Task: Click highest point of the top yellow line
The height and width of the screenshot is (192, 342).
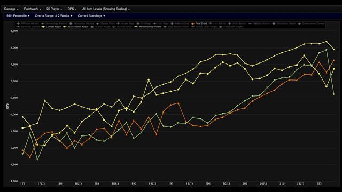Action: coord(327,41)
